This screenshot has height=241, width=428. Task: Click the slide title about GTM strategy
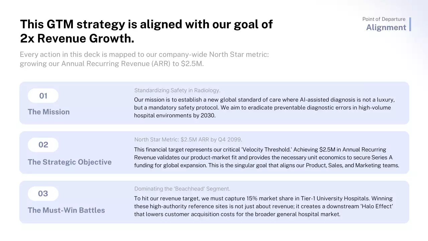pyautogui.click(x=146, y=31)
